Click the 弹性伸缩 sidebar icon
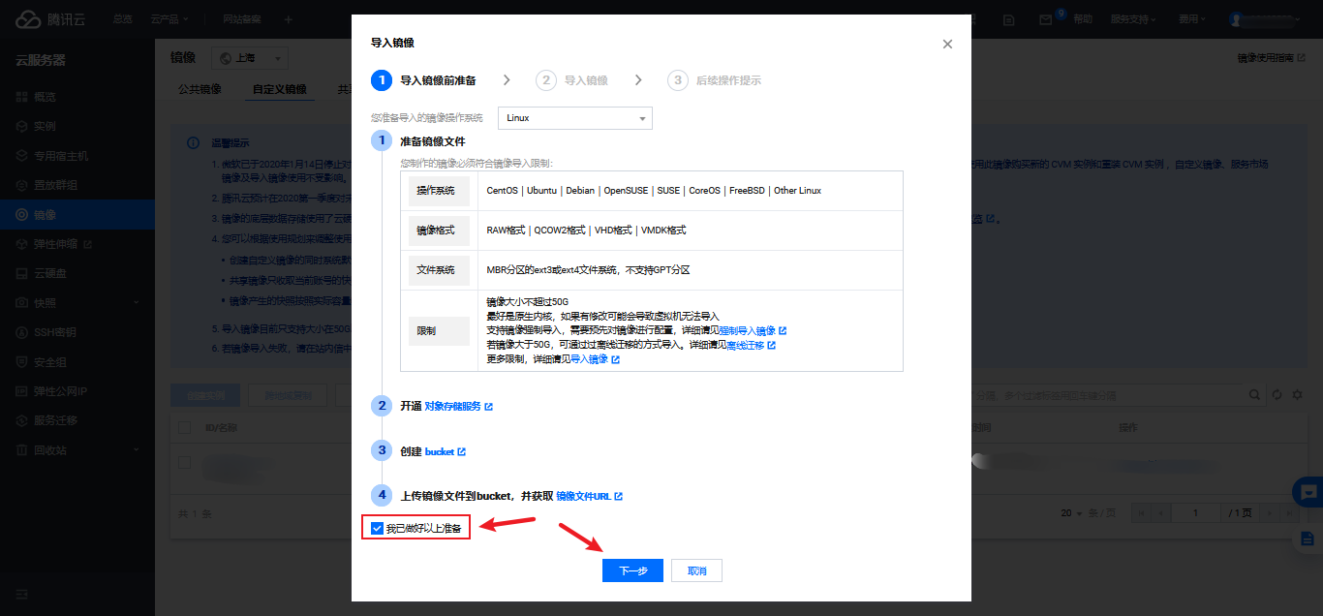The image size is (1323, 616). point(22,243)
